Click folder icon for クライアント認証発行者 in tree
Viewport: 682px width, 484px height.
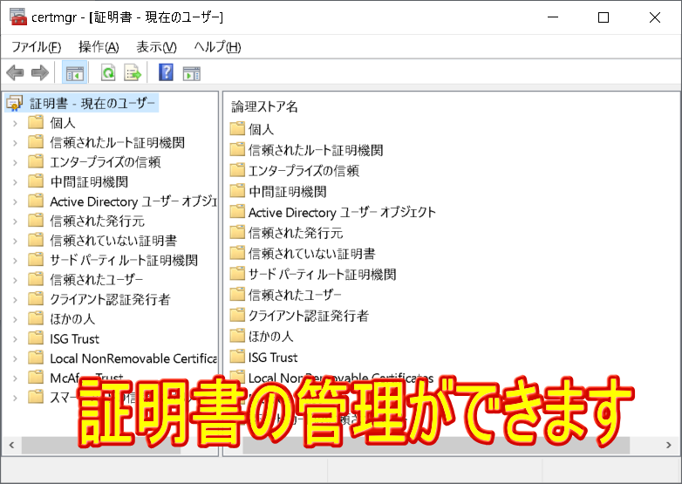point(36,299)
